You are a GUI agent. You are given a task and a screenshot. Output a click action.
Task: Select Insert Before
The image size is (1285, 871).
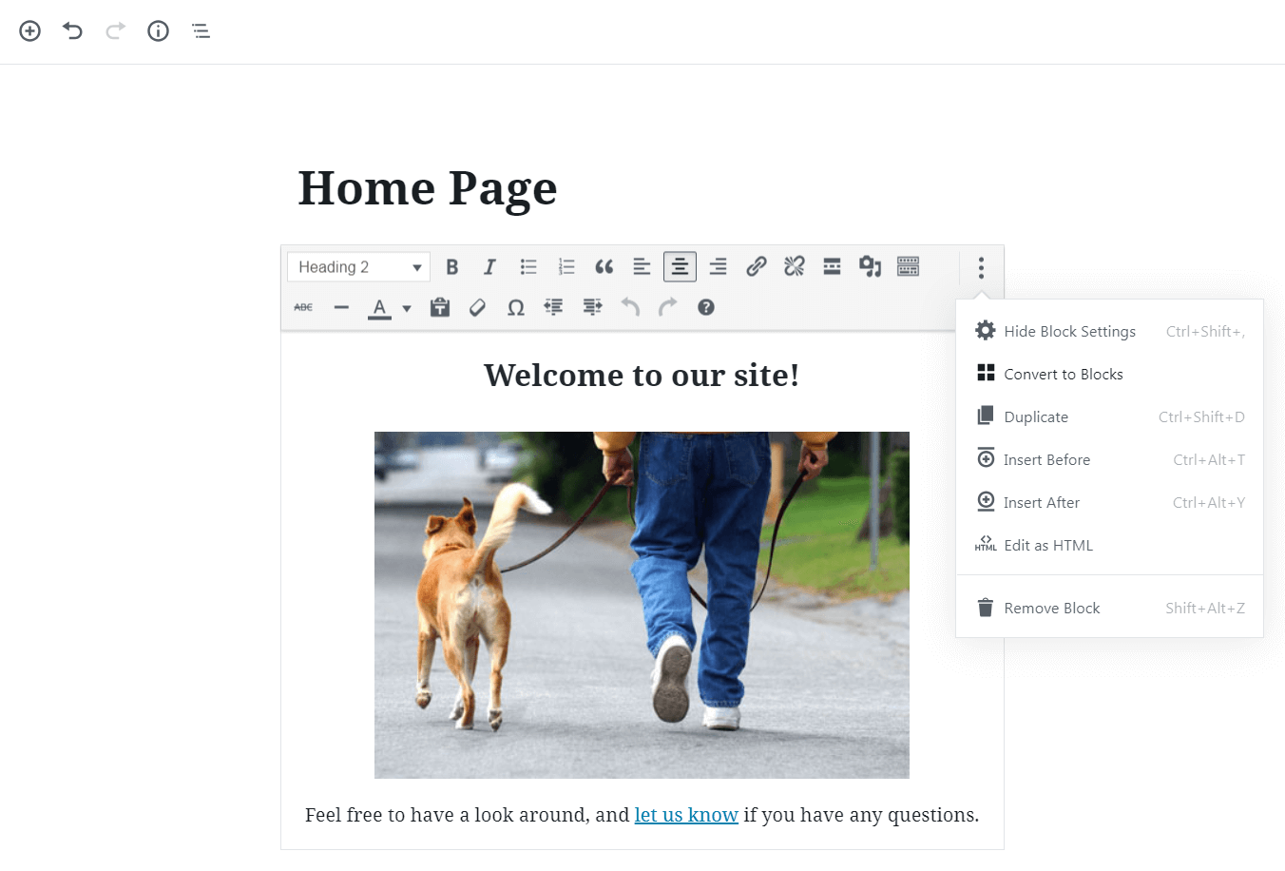[1109, 459]
